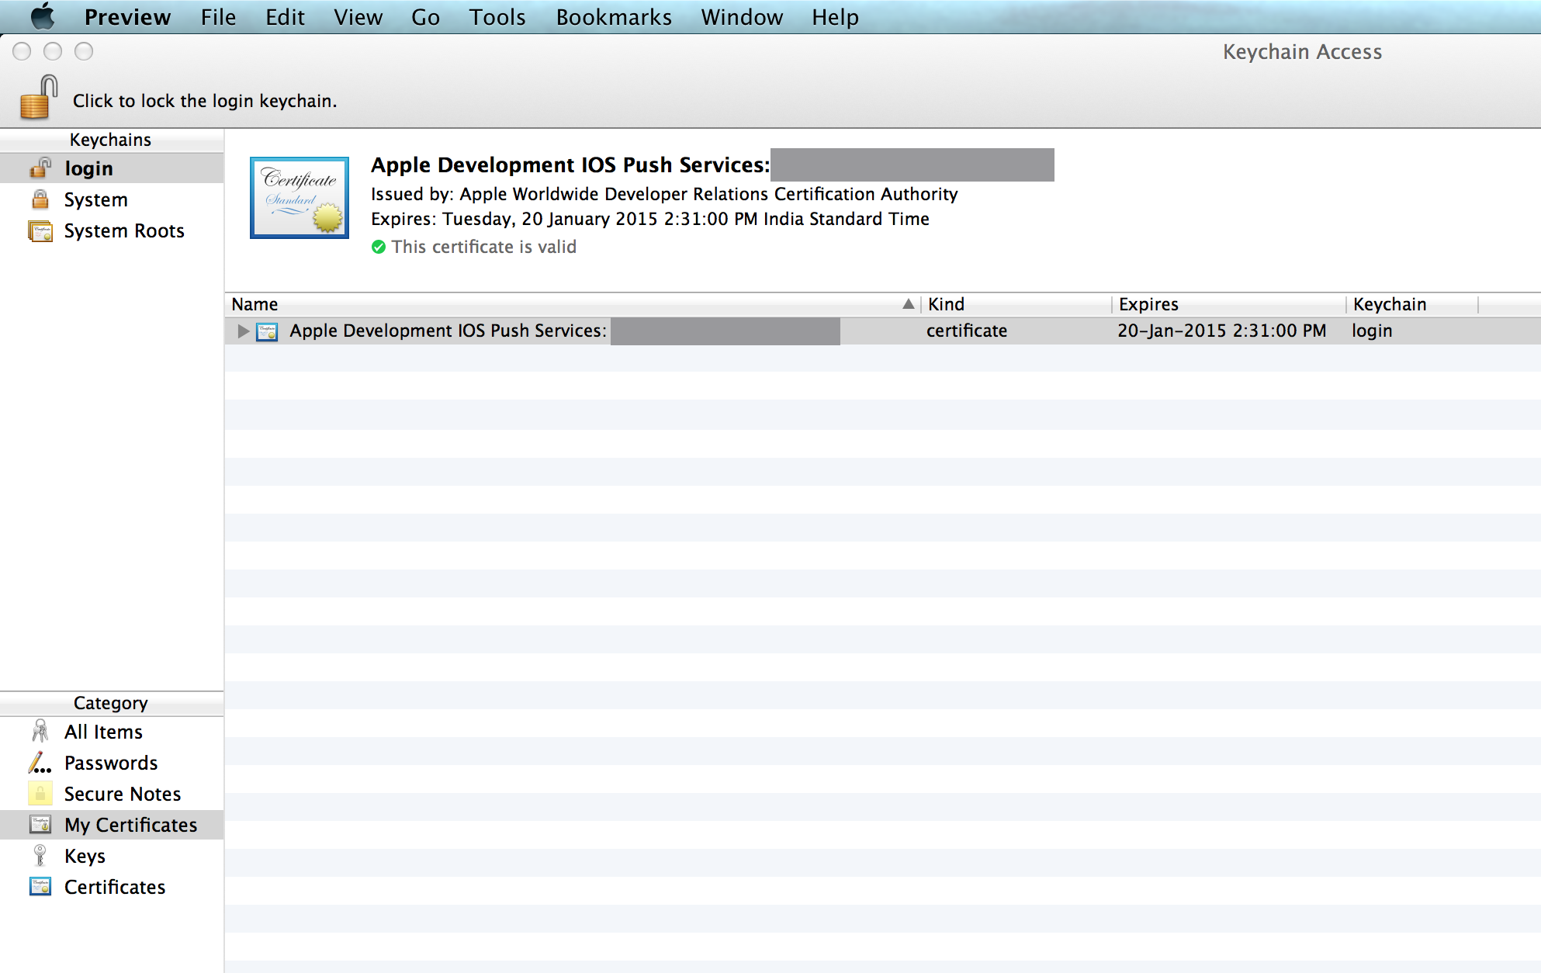
Task: Click the window zoom button
Action: coord(84,51)
